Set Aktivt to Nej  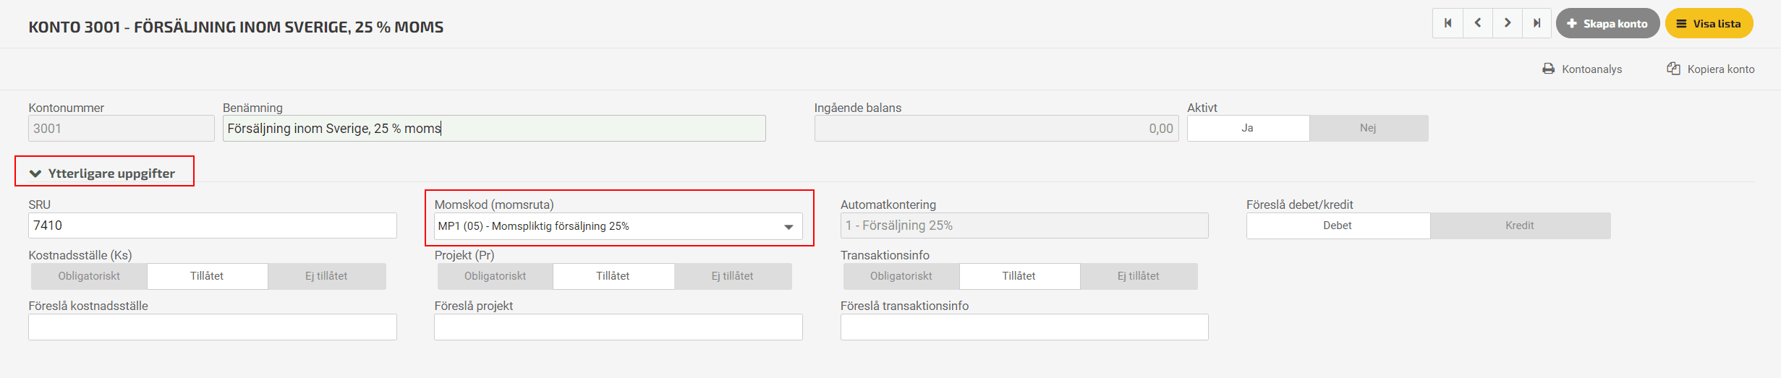[1368, 128]
